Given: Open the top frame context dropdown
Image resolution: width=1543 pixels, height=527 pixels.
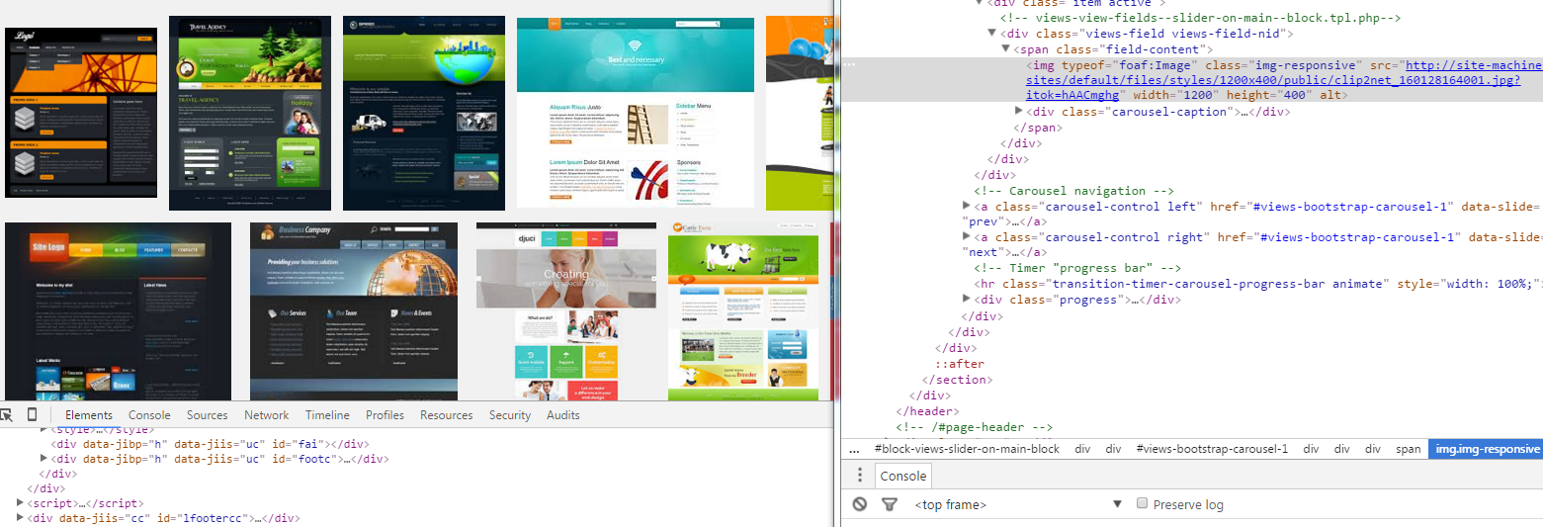Looking at the screenshot, I should click(x=1018, y=504).
